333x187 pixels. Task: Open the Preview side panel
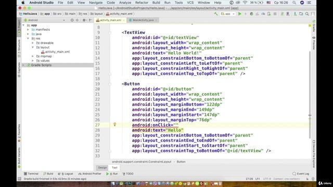[x=314, y=43]
